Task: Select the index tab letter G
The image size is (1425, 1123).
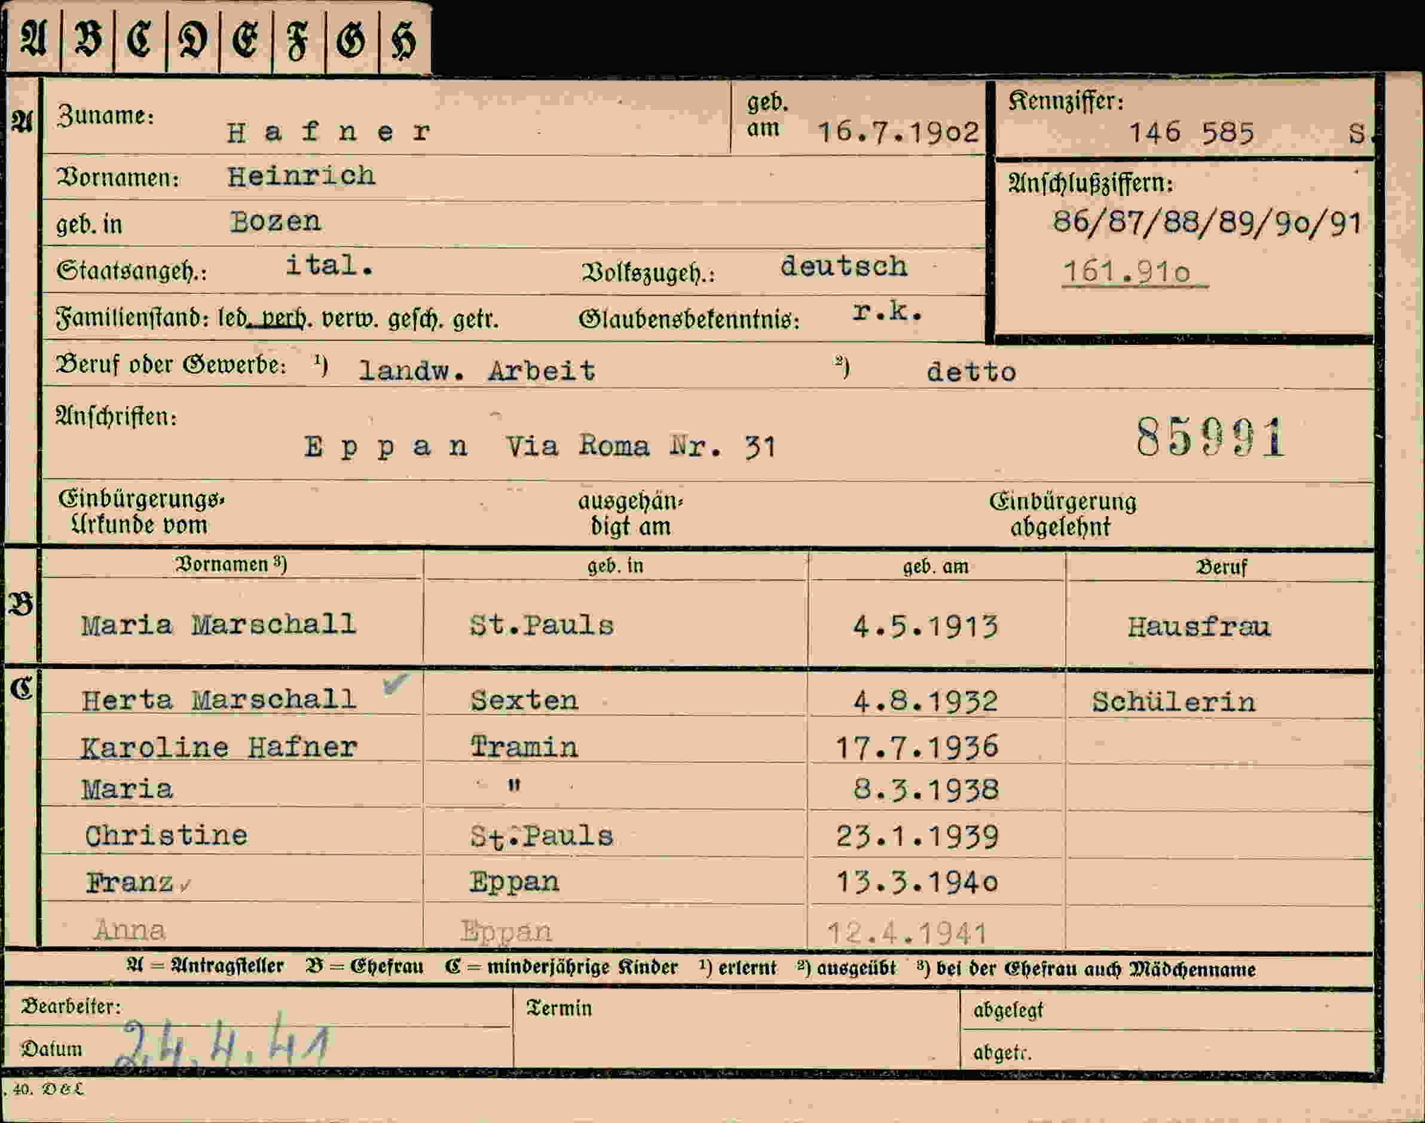Action: pyautogui.click(x=351, y=38)
